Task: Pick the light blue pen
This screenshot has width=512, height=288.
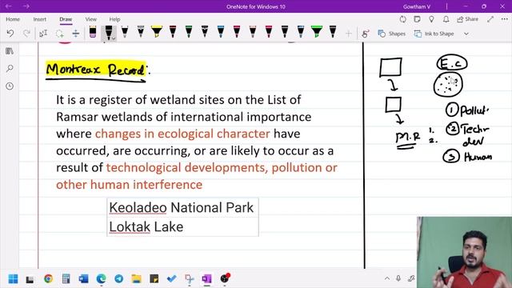Action: [221, 32]
